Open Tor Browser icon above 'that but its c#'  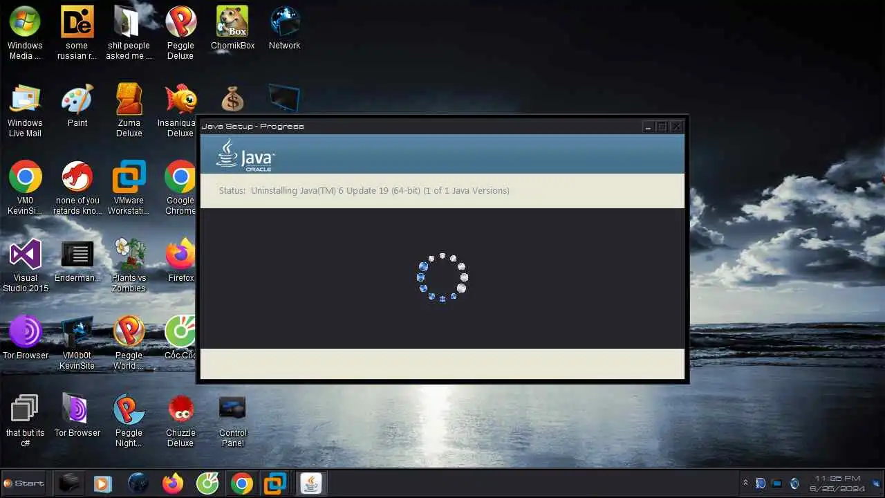(25, 338)
